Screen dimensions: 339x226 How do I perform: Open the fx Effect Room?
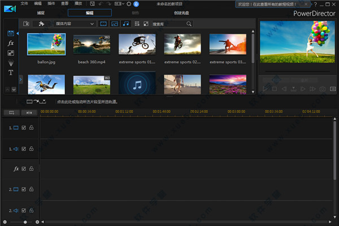(x=11, y=43)
